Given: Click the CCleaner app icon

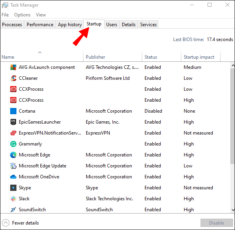Looking at the screenshot, I should (x=13, y=78).
